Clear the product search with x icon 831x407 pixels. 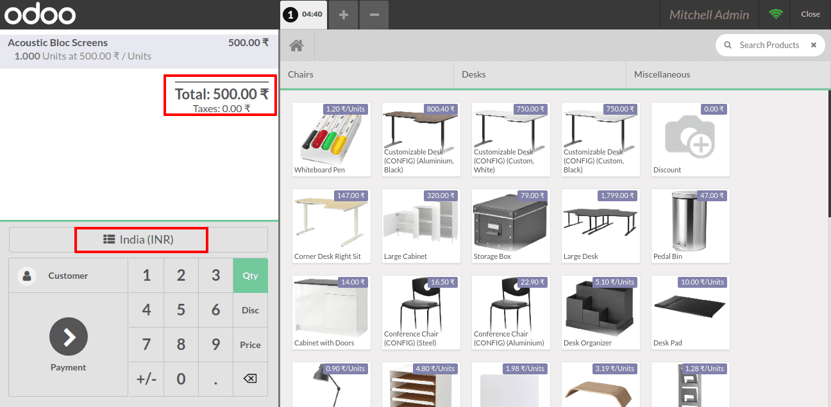point(814,45)
